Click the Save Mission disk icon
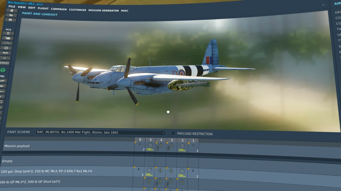 click(x=10, y=20)
